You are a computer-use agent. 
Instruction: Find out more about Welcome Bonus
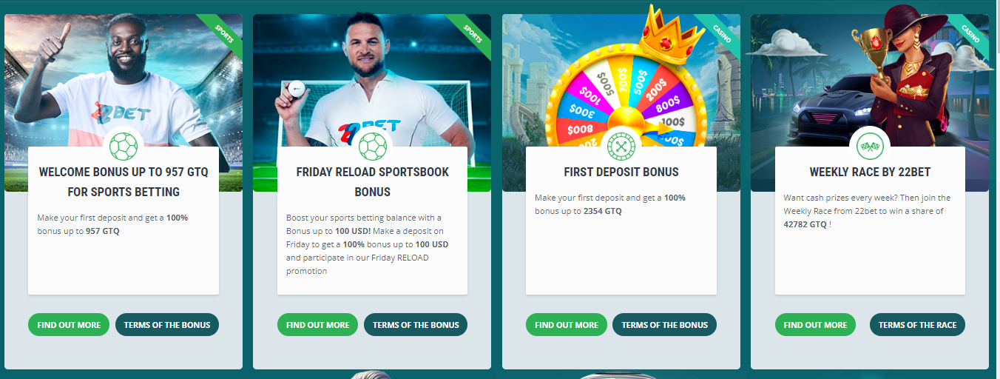69,324
